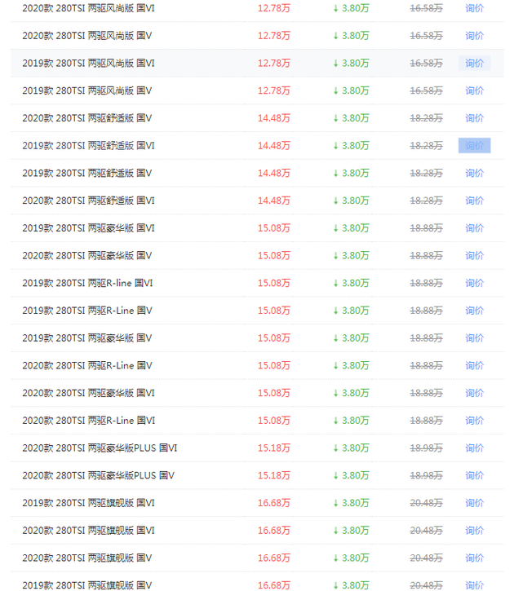Click 询价 for 2019款 两驱旗舰版 国VI

point(474,503)
